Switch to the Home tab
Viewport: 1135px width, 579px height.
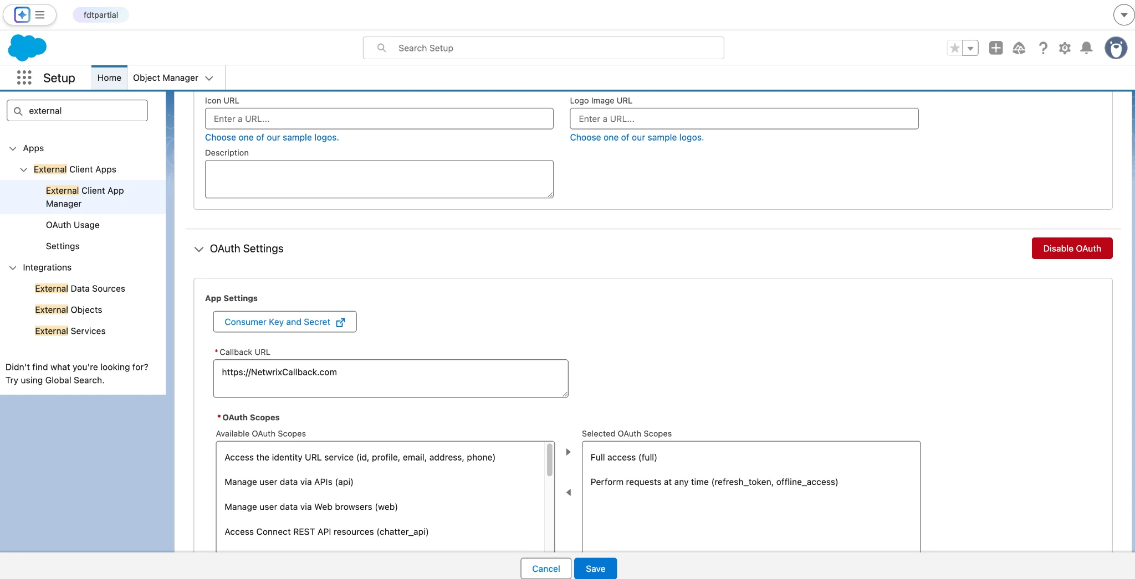click(x=109, y=77)
